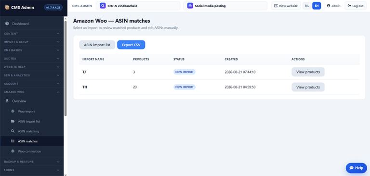Viewport: 370px width, 176px height.
Task: Expand the IMPORT & SETUP section
Action: coord(32,42)
